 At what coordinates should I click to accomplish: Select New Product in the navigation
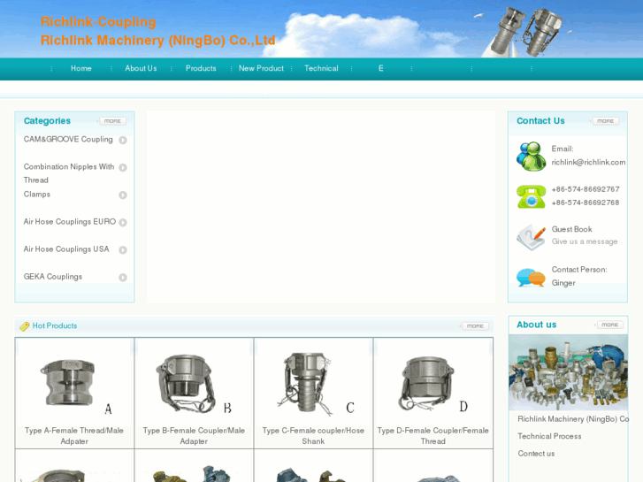pyautogui.click(x=261, y=68)
